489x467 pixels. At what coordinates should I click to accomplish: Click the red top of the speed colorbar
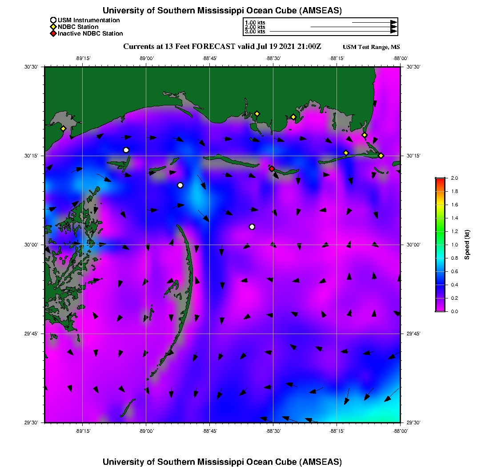point(440,180)
